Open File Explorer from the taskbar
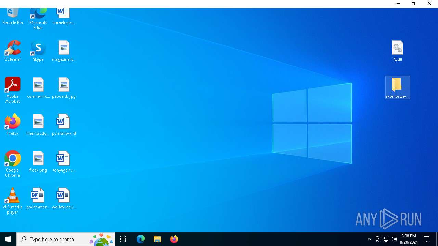This screenshot has width=438, height=246. (157, 239)
